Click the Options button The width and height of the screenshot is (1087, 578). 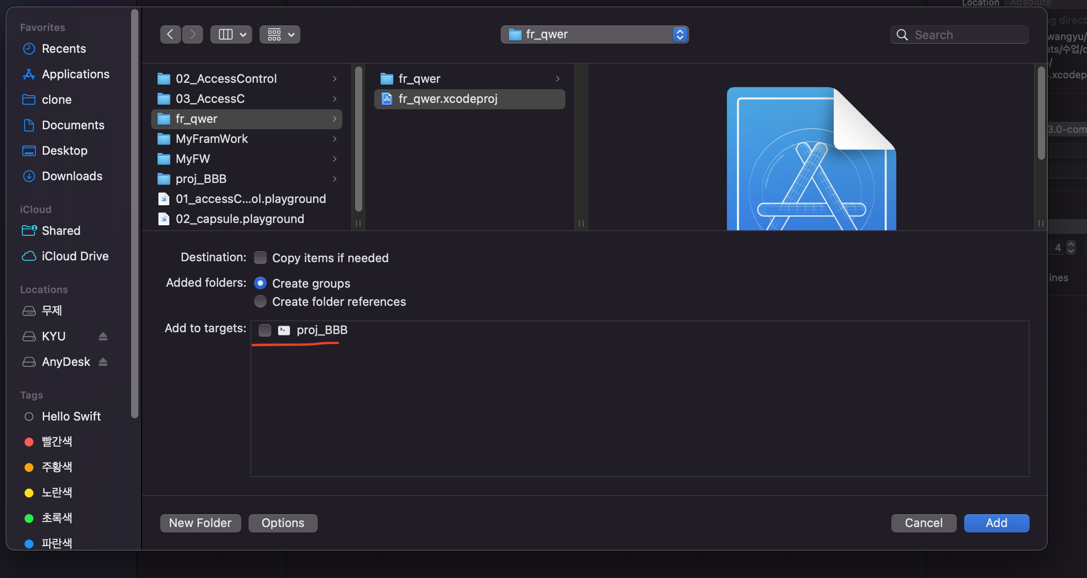click(283, 523)
